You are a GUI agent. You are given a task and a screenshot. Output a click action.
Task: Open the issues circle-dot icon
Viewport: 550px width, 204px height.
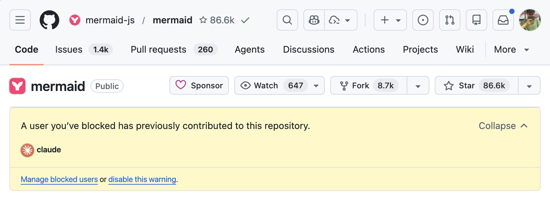coord(423,20)
